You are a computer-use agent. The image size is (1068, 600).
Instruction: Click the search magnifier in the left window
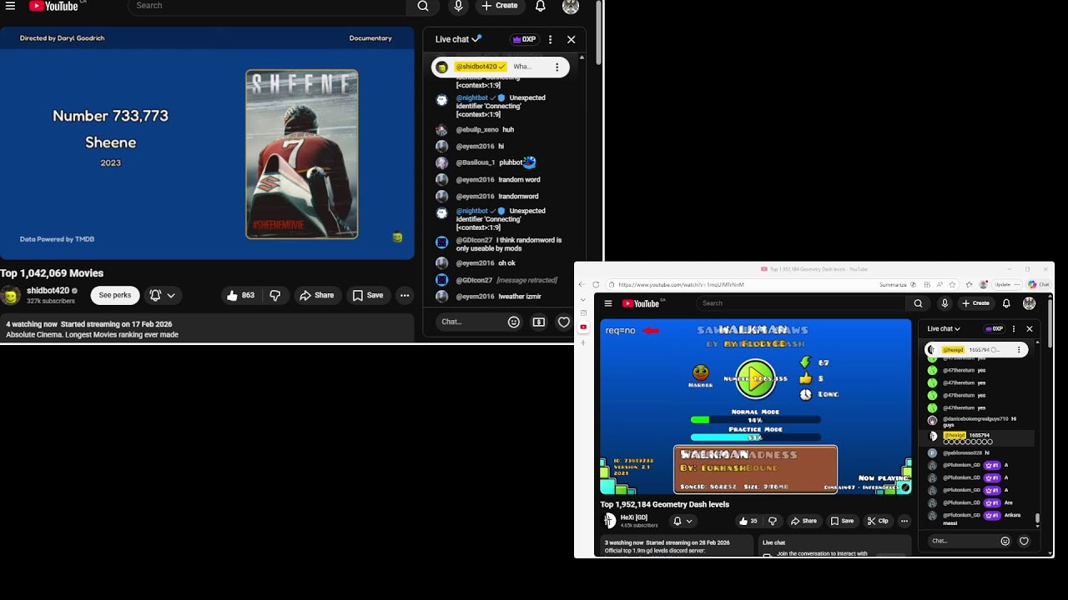coord(423,6)
